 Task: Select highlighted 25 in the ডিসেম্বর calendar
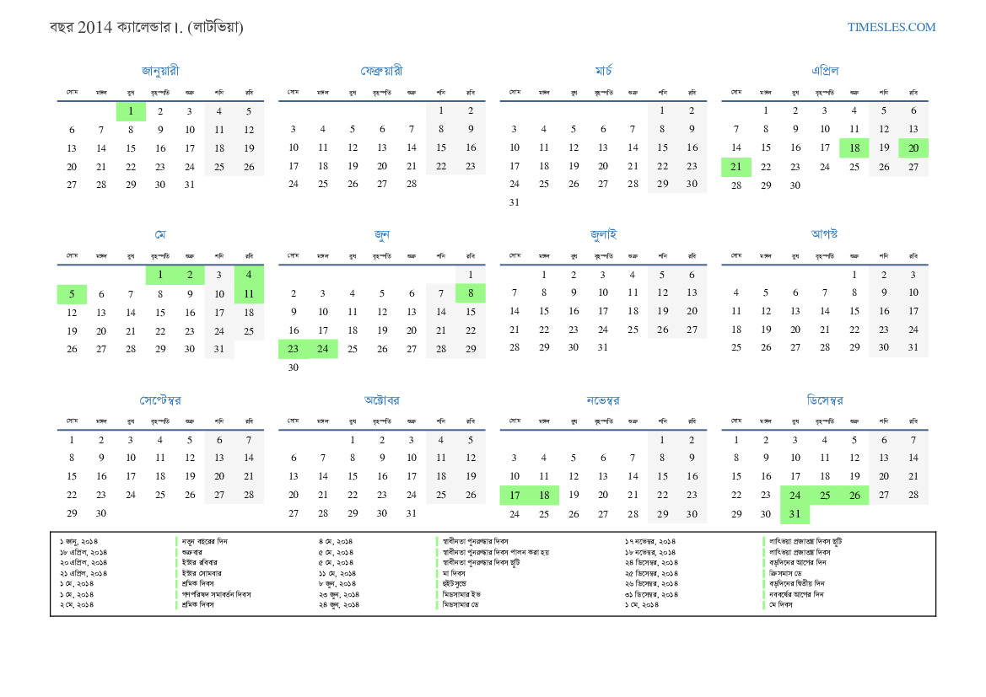(x=824, y=496)
